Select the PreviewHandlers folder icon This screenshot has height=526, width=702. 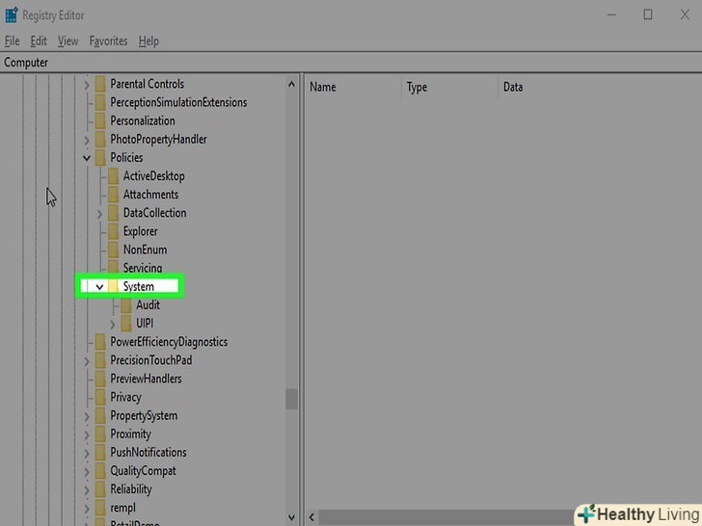click(100, 379)
